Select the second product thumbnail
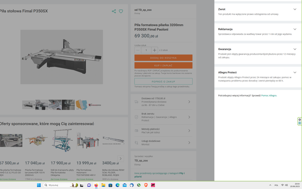The width and height of the screenshot is (302, 189). coord(42,105)
